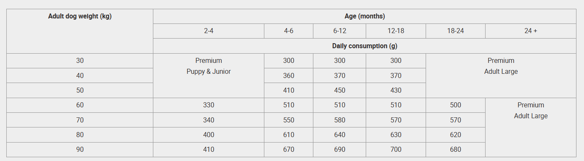584x161 pixels.
Task: Select the '18-24' age column header
Action: 455,31
